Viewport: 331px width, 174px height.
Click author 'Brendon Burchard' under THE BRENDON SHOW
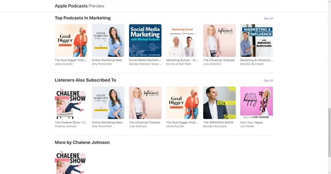click(215, 126)
